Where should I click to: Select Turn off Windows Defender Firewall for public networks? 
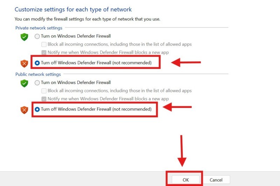click(37, 109)
